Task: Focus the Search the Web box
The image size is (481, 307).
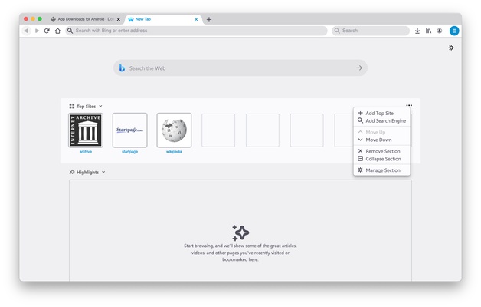Action: pos(240,68)
